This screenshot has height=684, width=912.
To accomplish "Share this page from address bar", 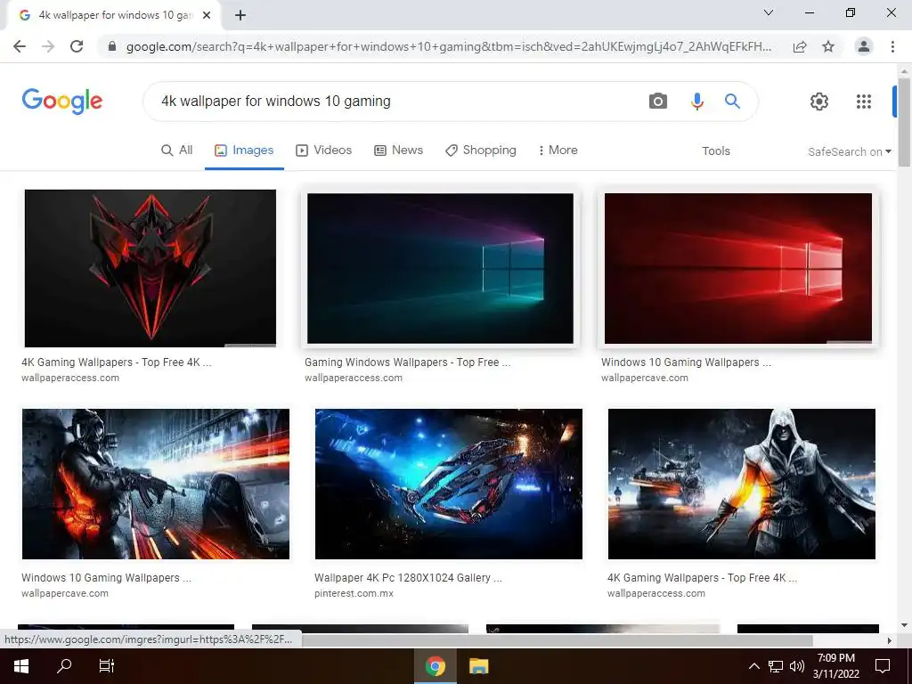I will coord(800,46).
